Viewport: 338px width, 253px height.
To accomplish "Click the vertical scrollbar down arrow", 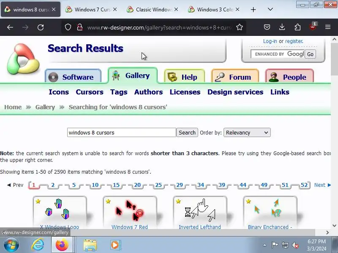I will [x=334, y=226].
